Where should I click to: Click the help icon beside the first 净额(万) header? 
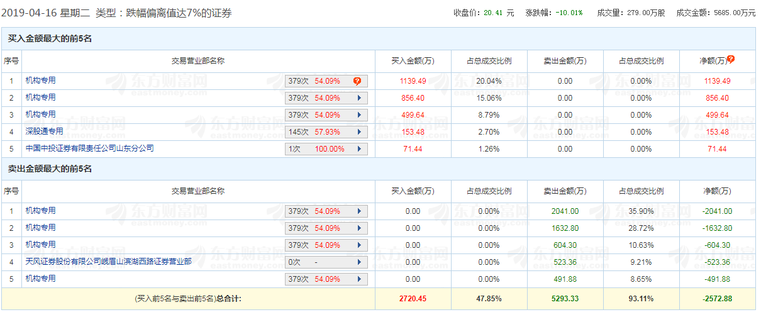point(731,59)
